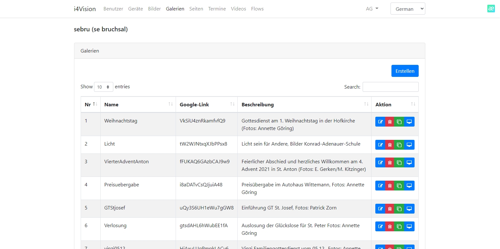Copy the VierterAdventAnton gallery
Image resolution: width=500 pixels, height=249 pixels.
(x=399, y=163)
